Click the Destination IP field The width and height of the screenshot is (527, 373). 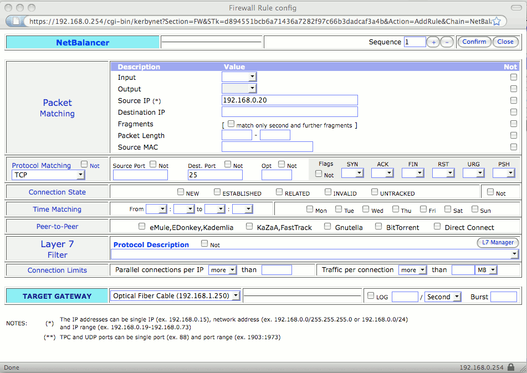(x=290, y=111)
